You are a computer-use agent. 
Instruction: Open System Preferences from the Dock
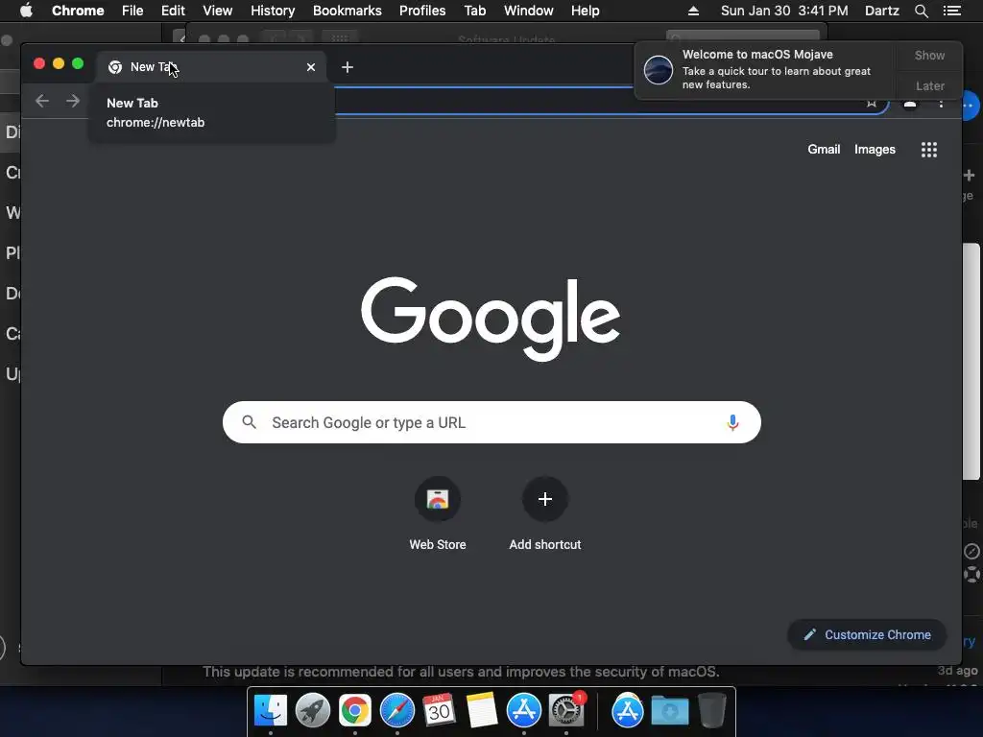tap(566, 711)
